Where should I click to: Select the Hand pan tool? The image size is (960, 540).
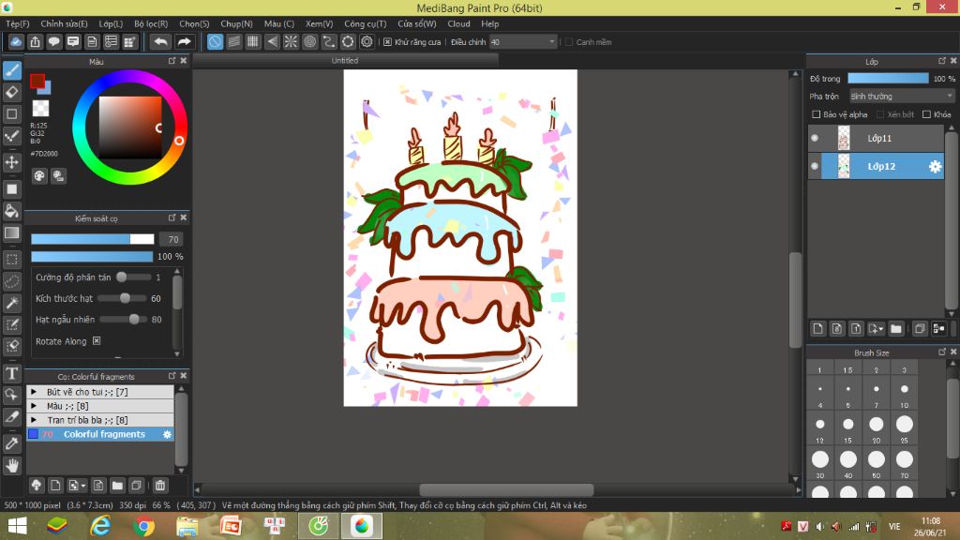coord(11,465)
